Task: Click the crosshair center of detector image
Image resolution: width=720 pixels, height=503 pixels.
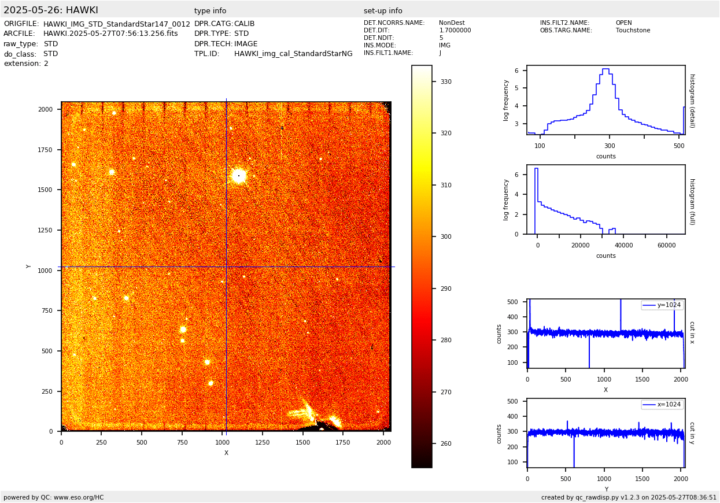Action: click(226, 267)
